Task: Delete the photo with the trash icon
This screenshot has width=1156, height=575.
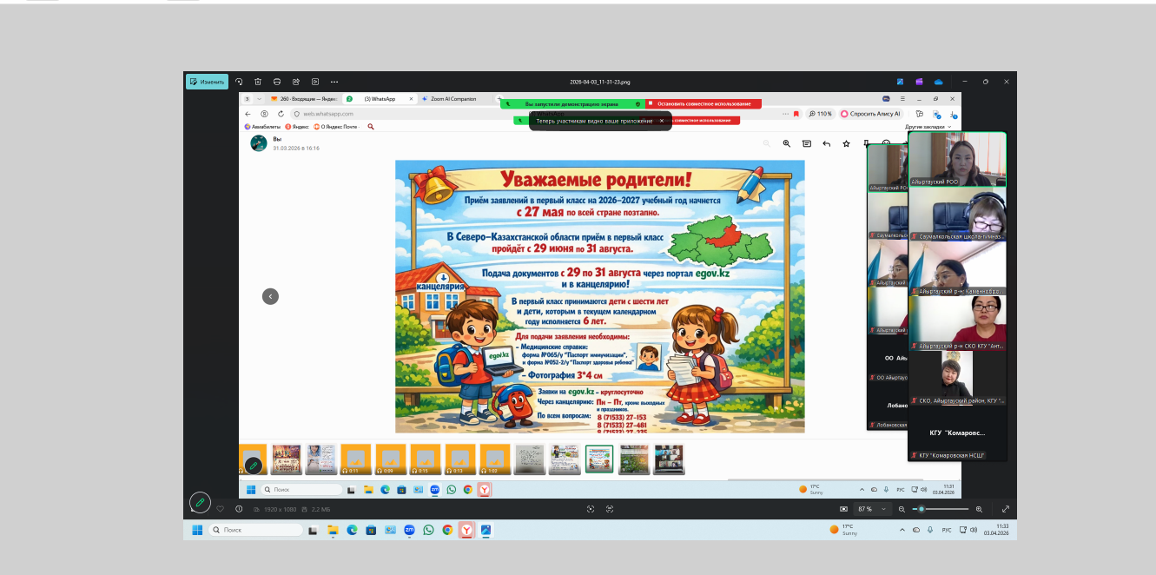Action: pos(258,82)
